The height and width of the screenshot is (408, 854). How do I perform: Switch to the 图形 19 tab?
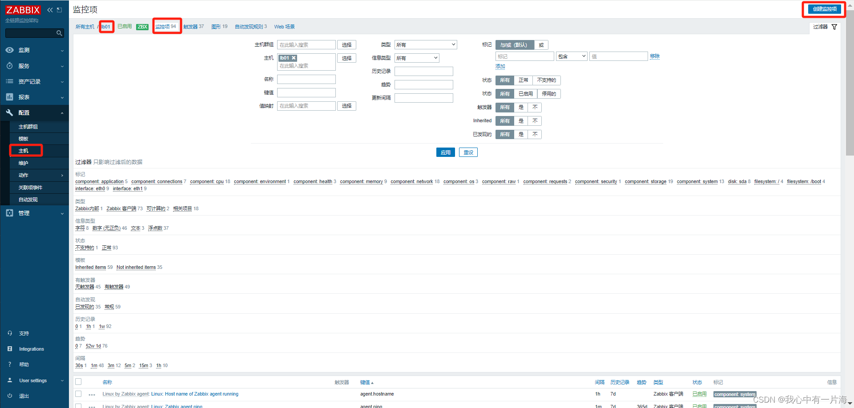pyautogui.click(x=219, y=27)
